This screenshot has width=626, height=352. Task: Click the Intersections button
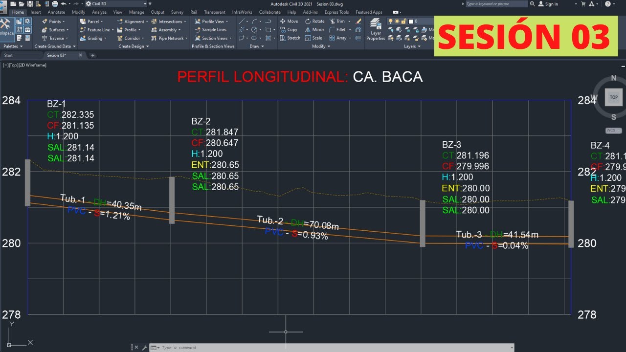[x=169, y=22]
